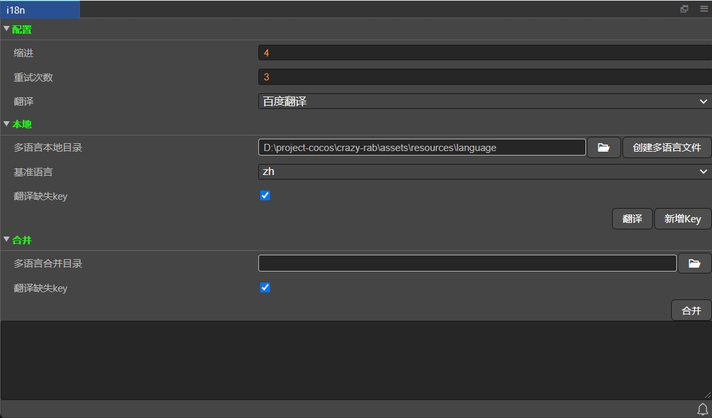Open the panel hamburger menu icon

(704, 9)
